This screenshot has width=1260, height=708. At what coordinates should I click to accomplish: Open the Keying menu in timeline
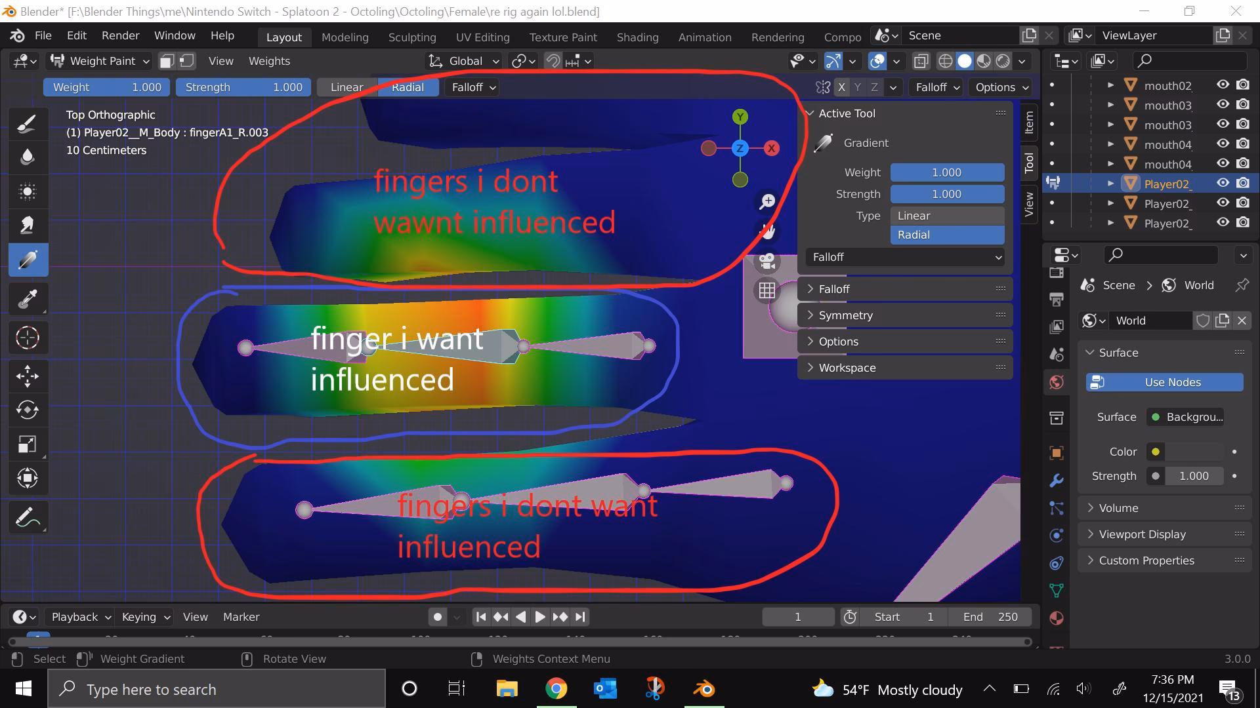[x=145, y=617]
